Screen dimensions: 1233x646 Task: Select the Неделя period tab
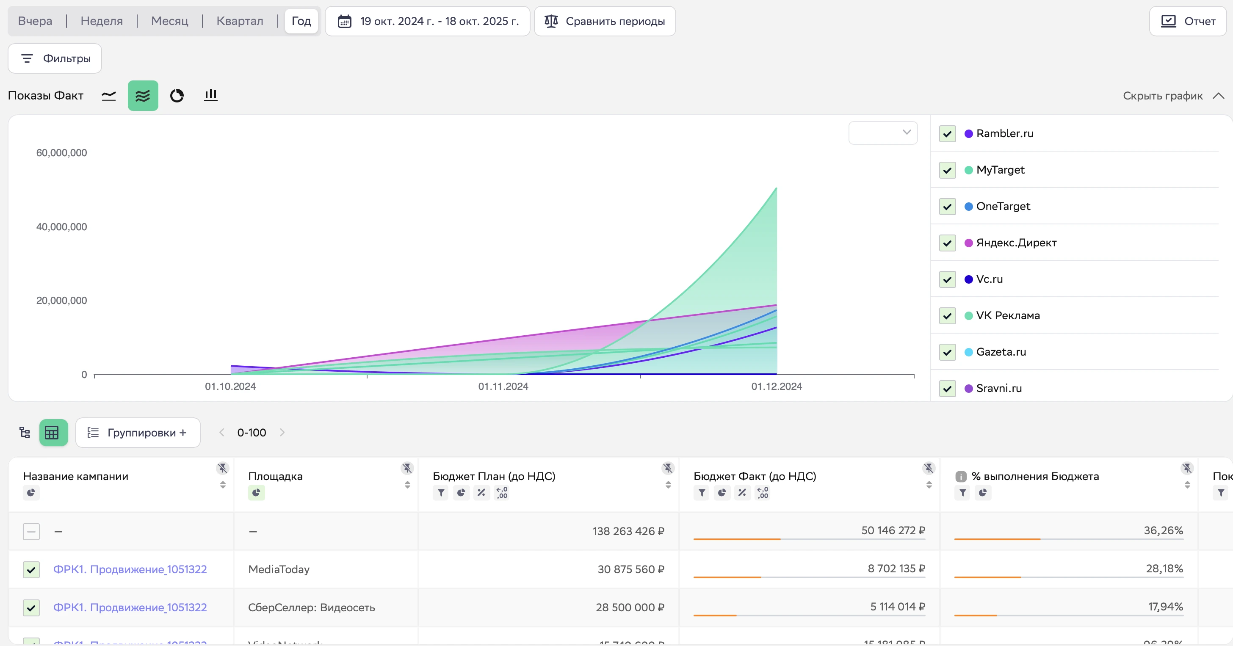(102, 21)
